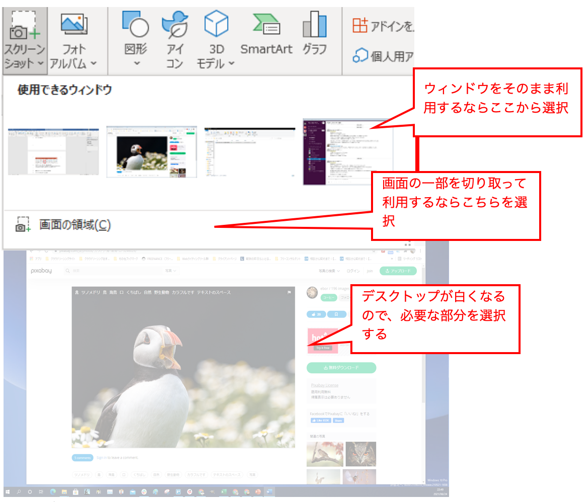Image resolution: width=587 pixels, height=502 pixels.
Task: Open the Mail app from the taskbar
Action: pyautogui.click(x=132, y=492)
